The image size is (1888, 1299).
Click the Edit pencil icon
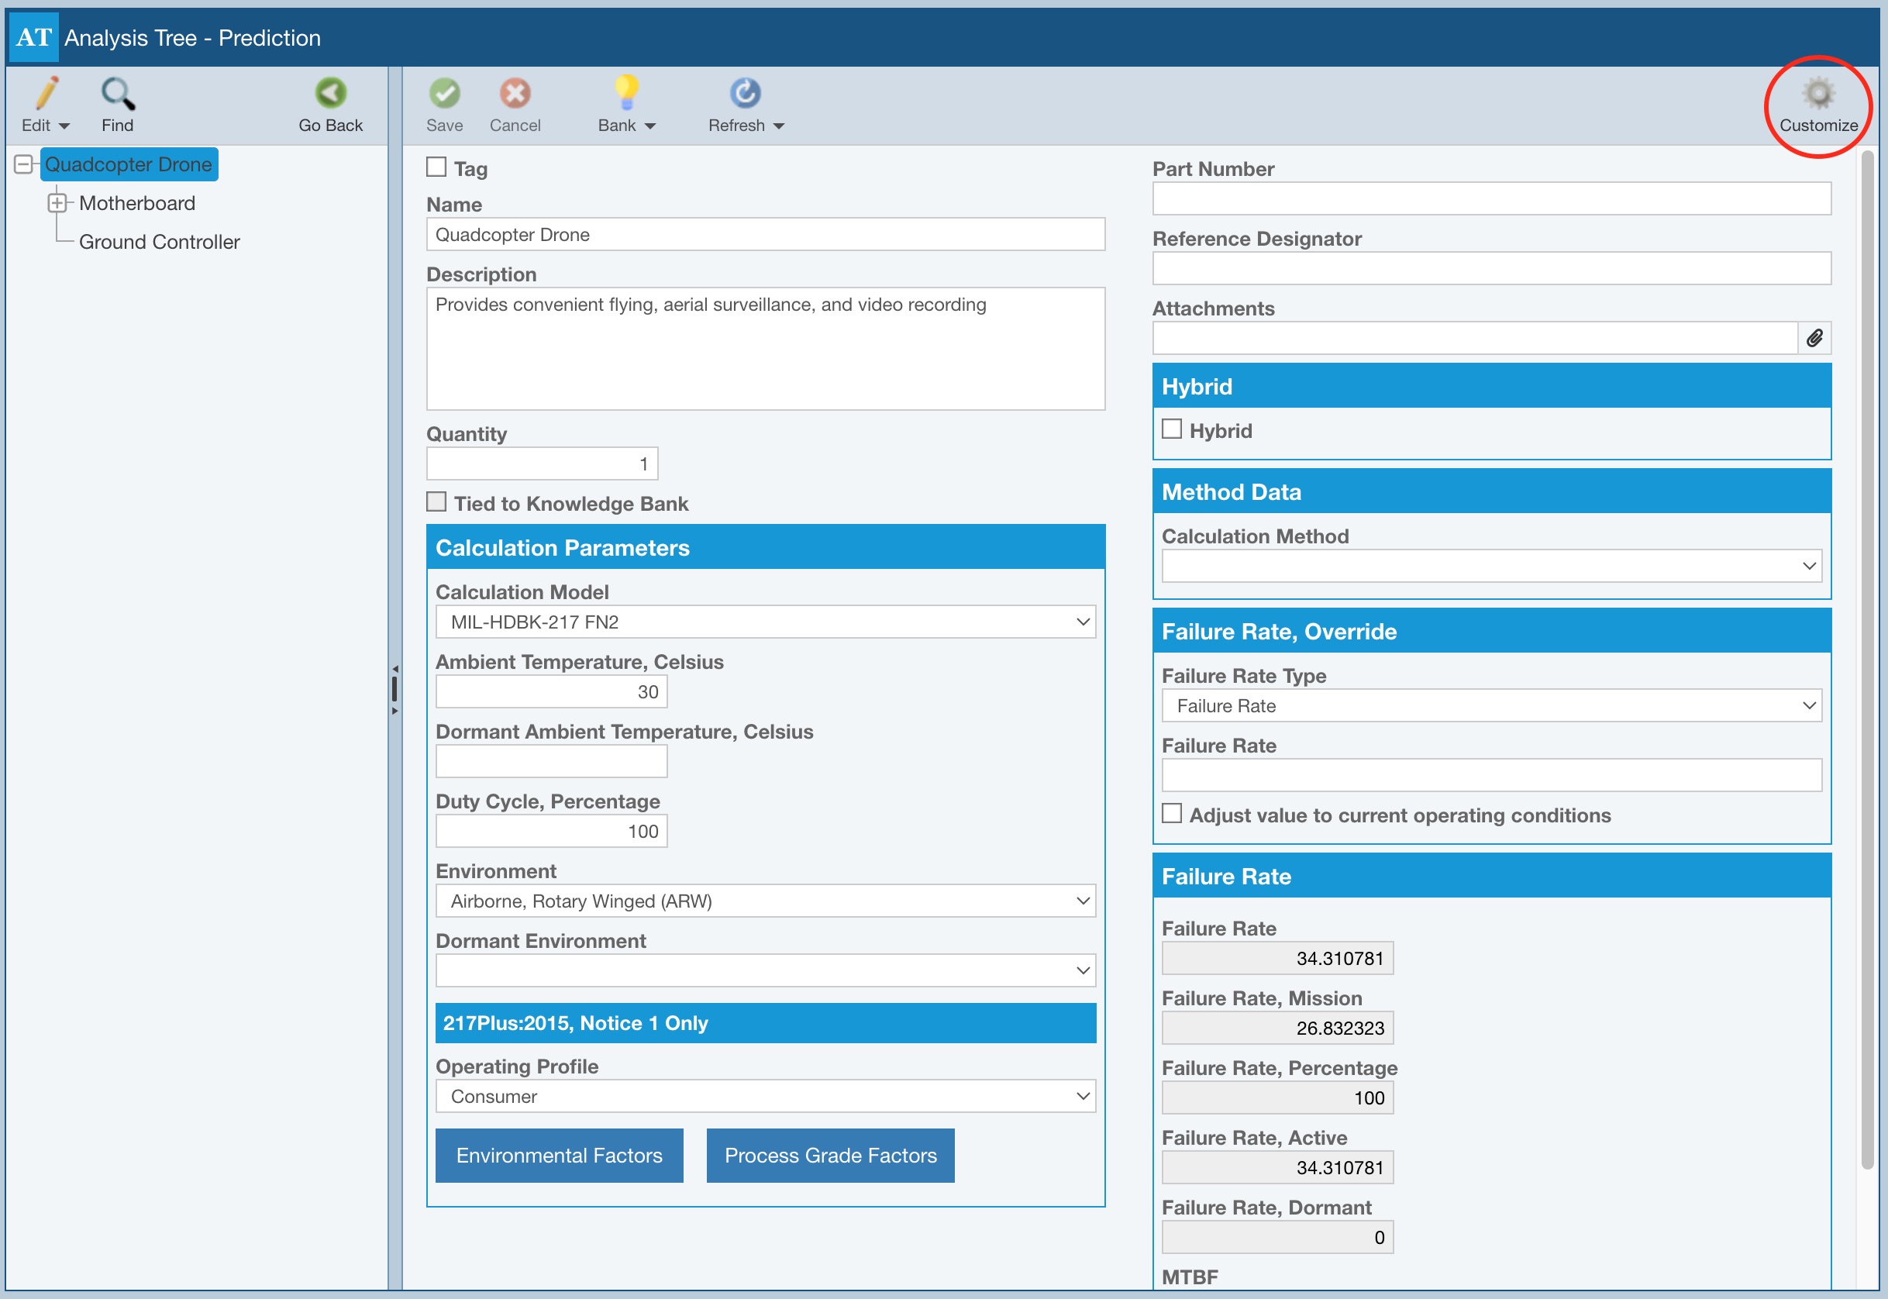tap(46, 95)
